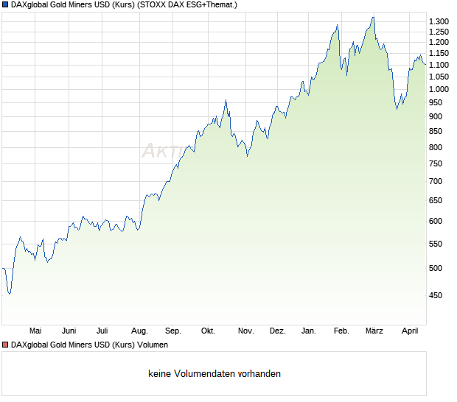
Task: Click the 500 price axis value
Action: 436,269
